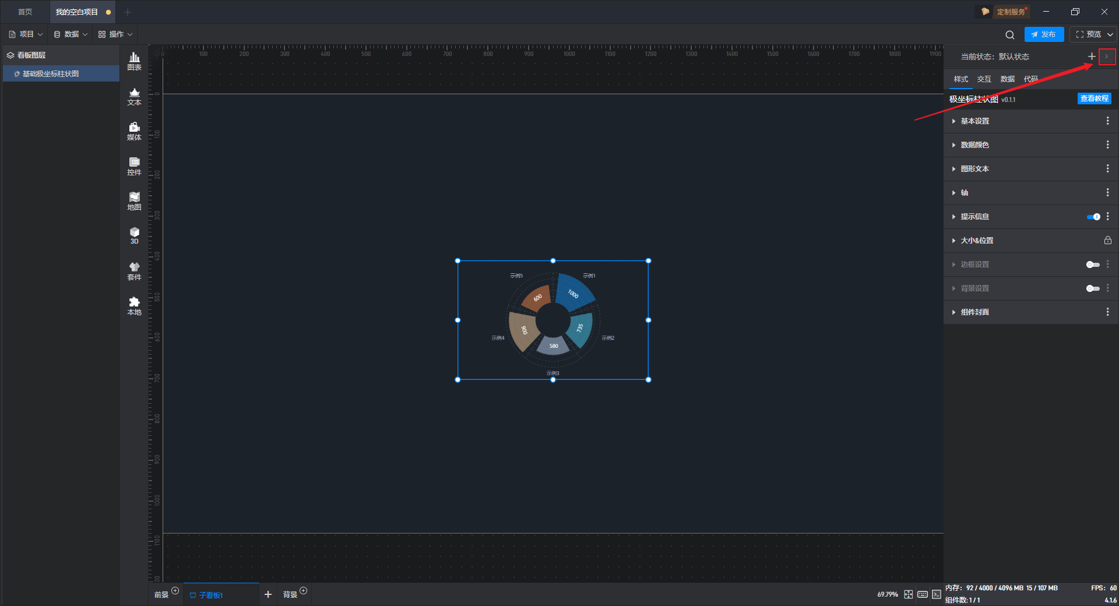This screenshot has height=606, width=1119.
Task: Open the 控件 (controls) component panel
Action: point(134,166)
